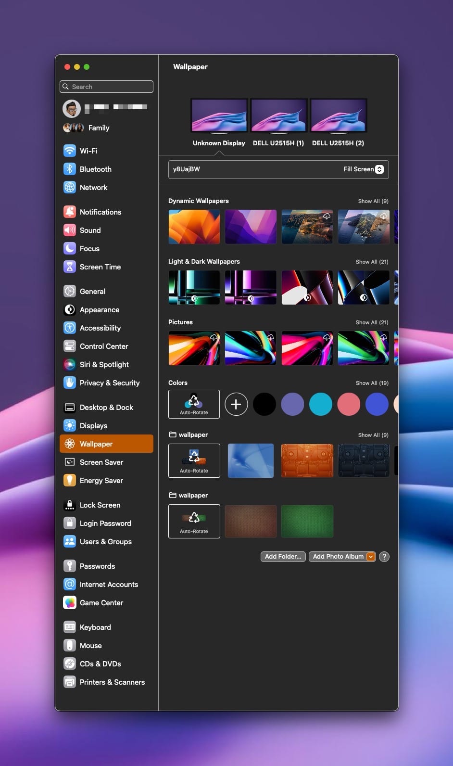Click the help question mark button

click(384, 557)
